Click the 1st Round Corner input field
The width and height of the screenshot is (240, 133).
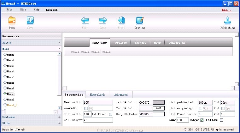coord(205,114)
